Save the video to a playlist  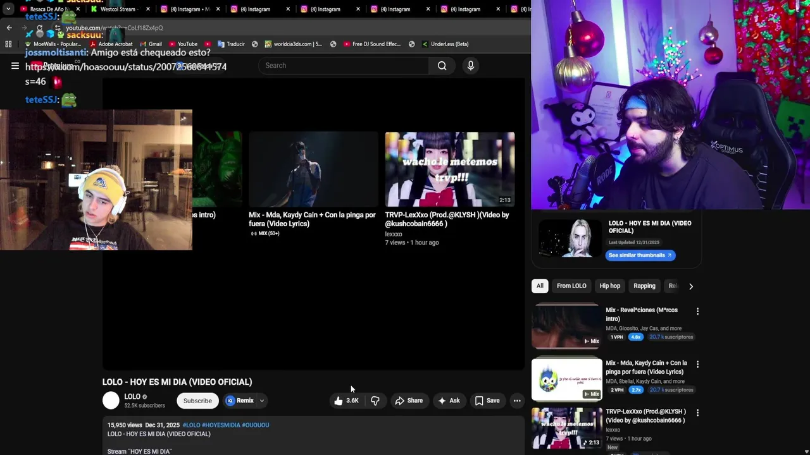coord(487,401)
